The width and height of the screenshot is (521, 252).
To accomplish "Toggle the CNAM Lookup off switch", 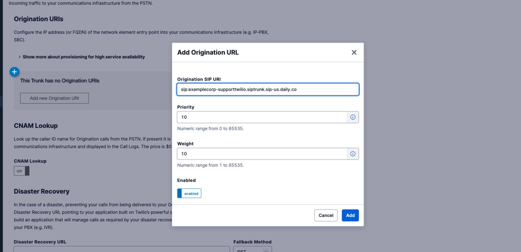I will 22,171.
